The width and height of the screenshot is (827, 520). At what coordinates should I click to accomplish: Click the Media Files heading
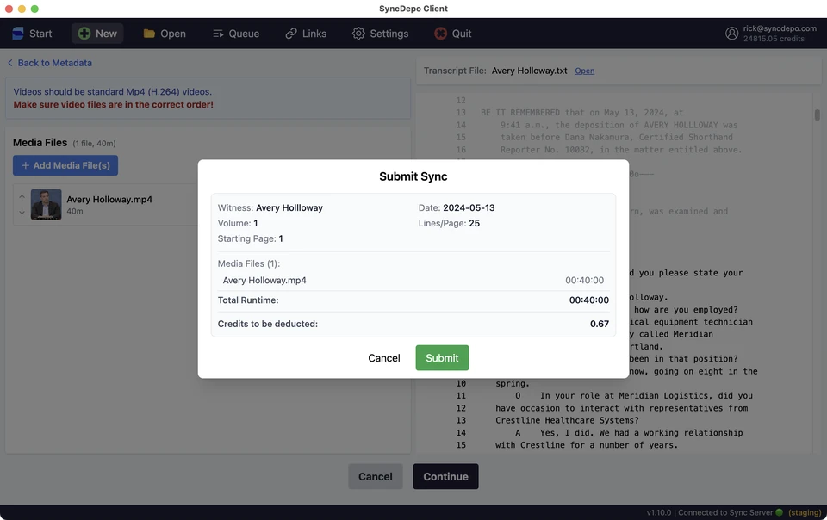point(40,143)
